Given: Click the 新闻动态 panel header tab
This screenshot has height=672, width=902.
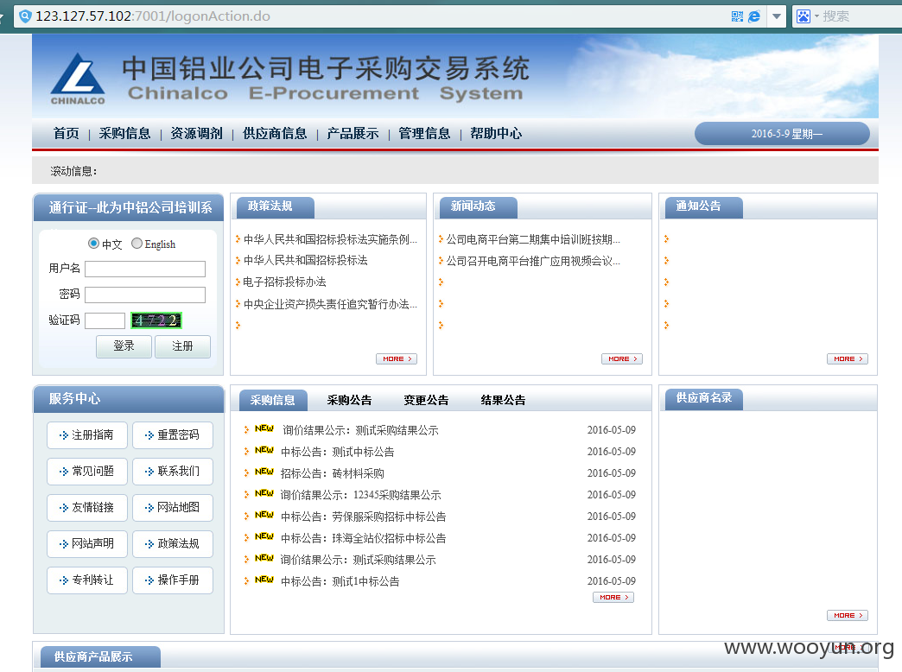Looking at the screenshot, I should click(x=478, y=207).
